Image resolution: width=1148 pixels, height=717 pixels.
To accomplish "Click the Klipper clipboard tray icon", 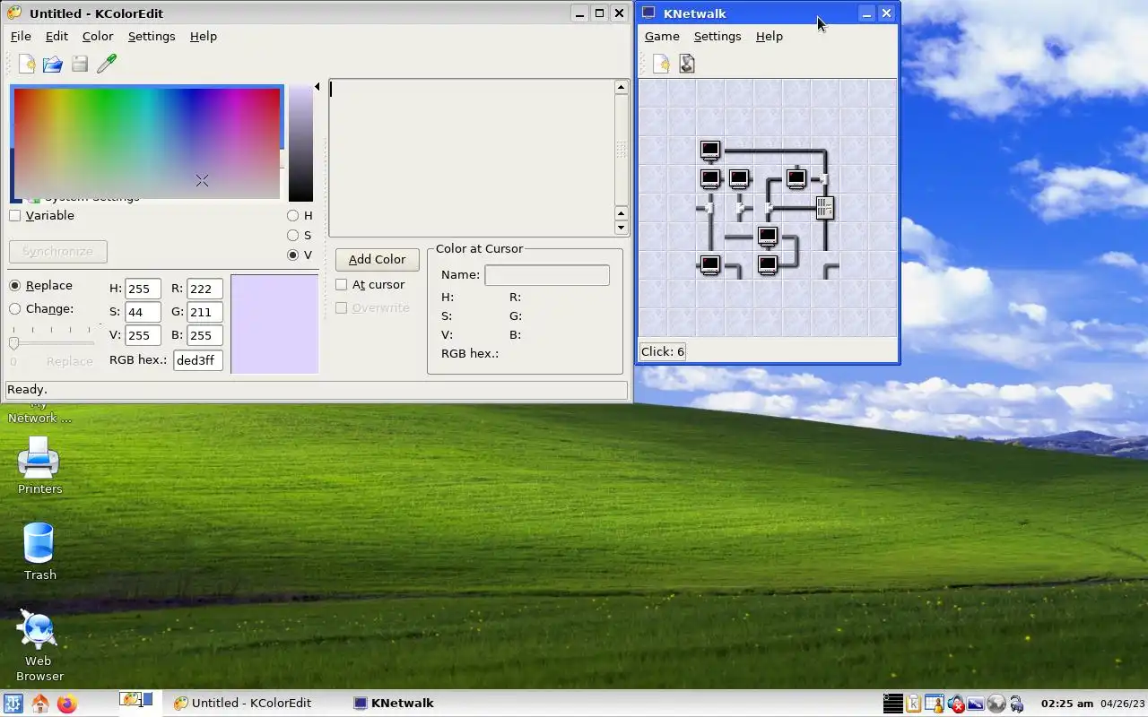I will click(914, 704).
